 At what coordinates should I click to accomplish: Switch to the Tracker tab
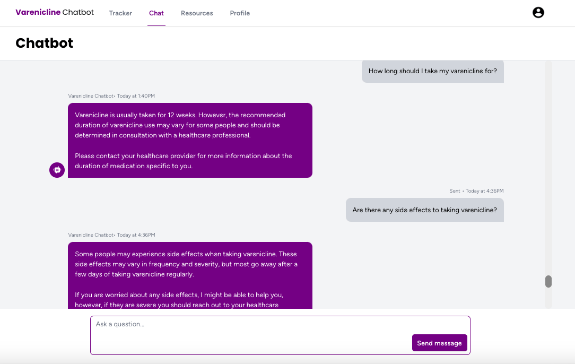tap(120, 13)
